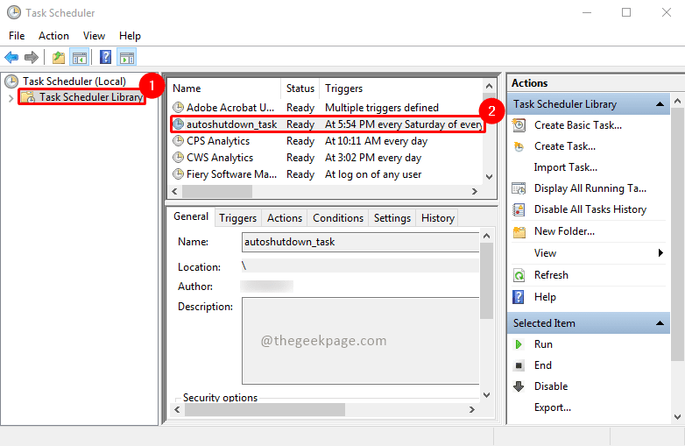Switch to the History tab
The height and width of the screenshot is (446, 685).
pos(438,218)
